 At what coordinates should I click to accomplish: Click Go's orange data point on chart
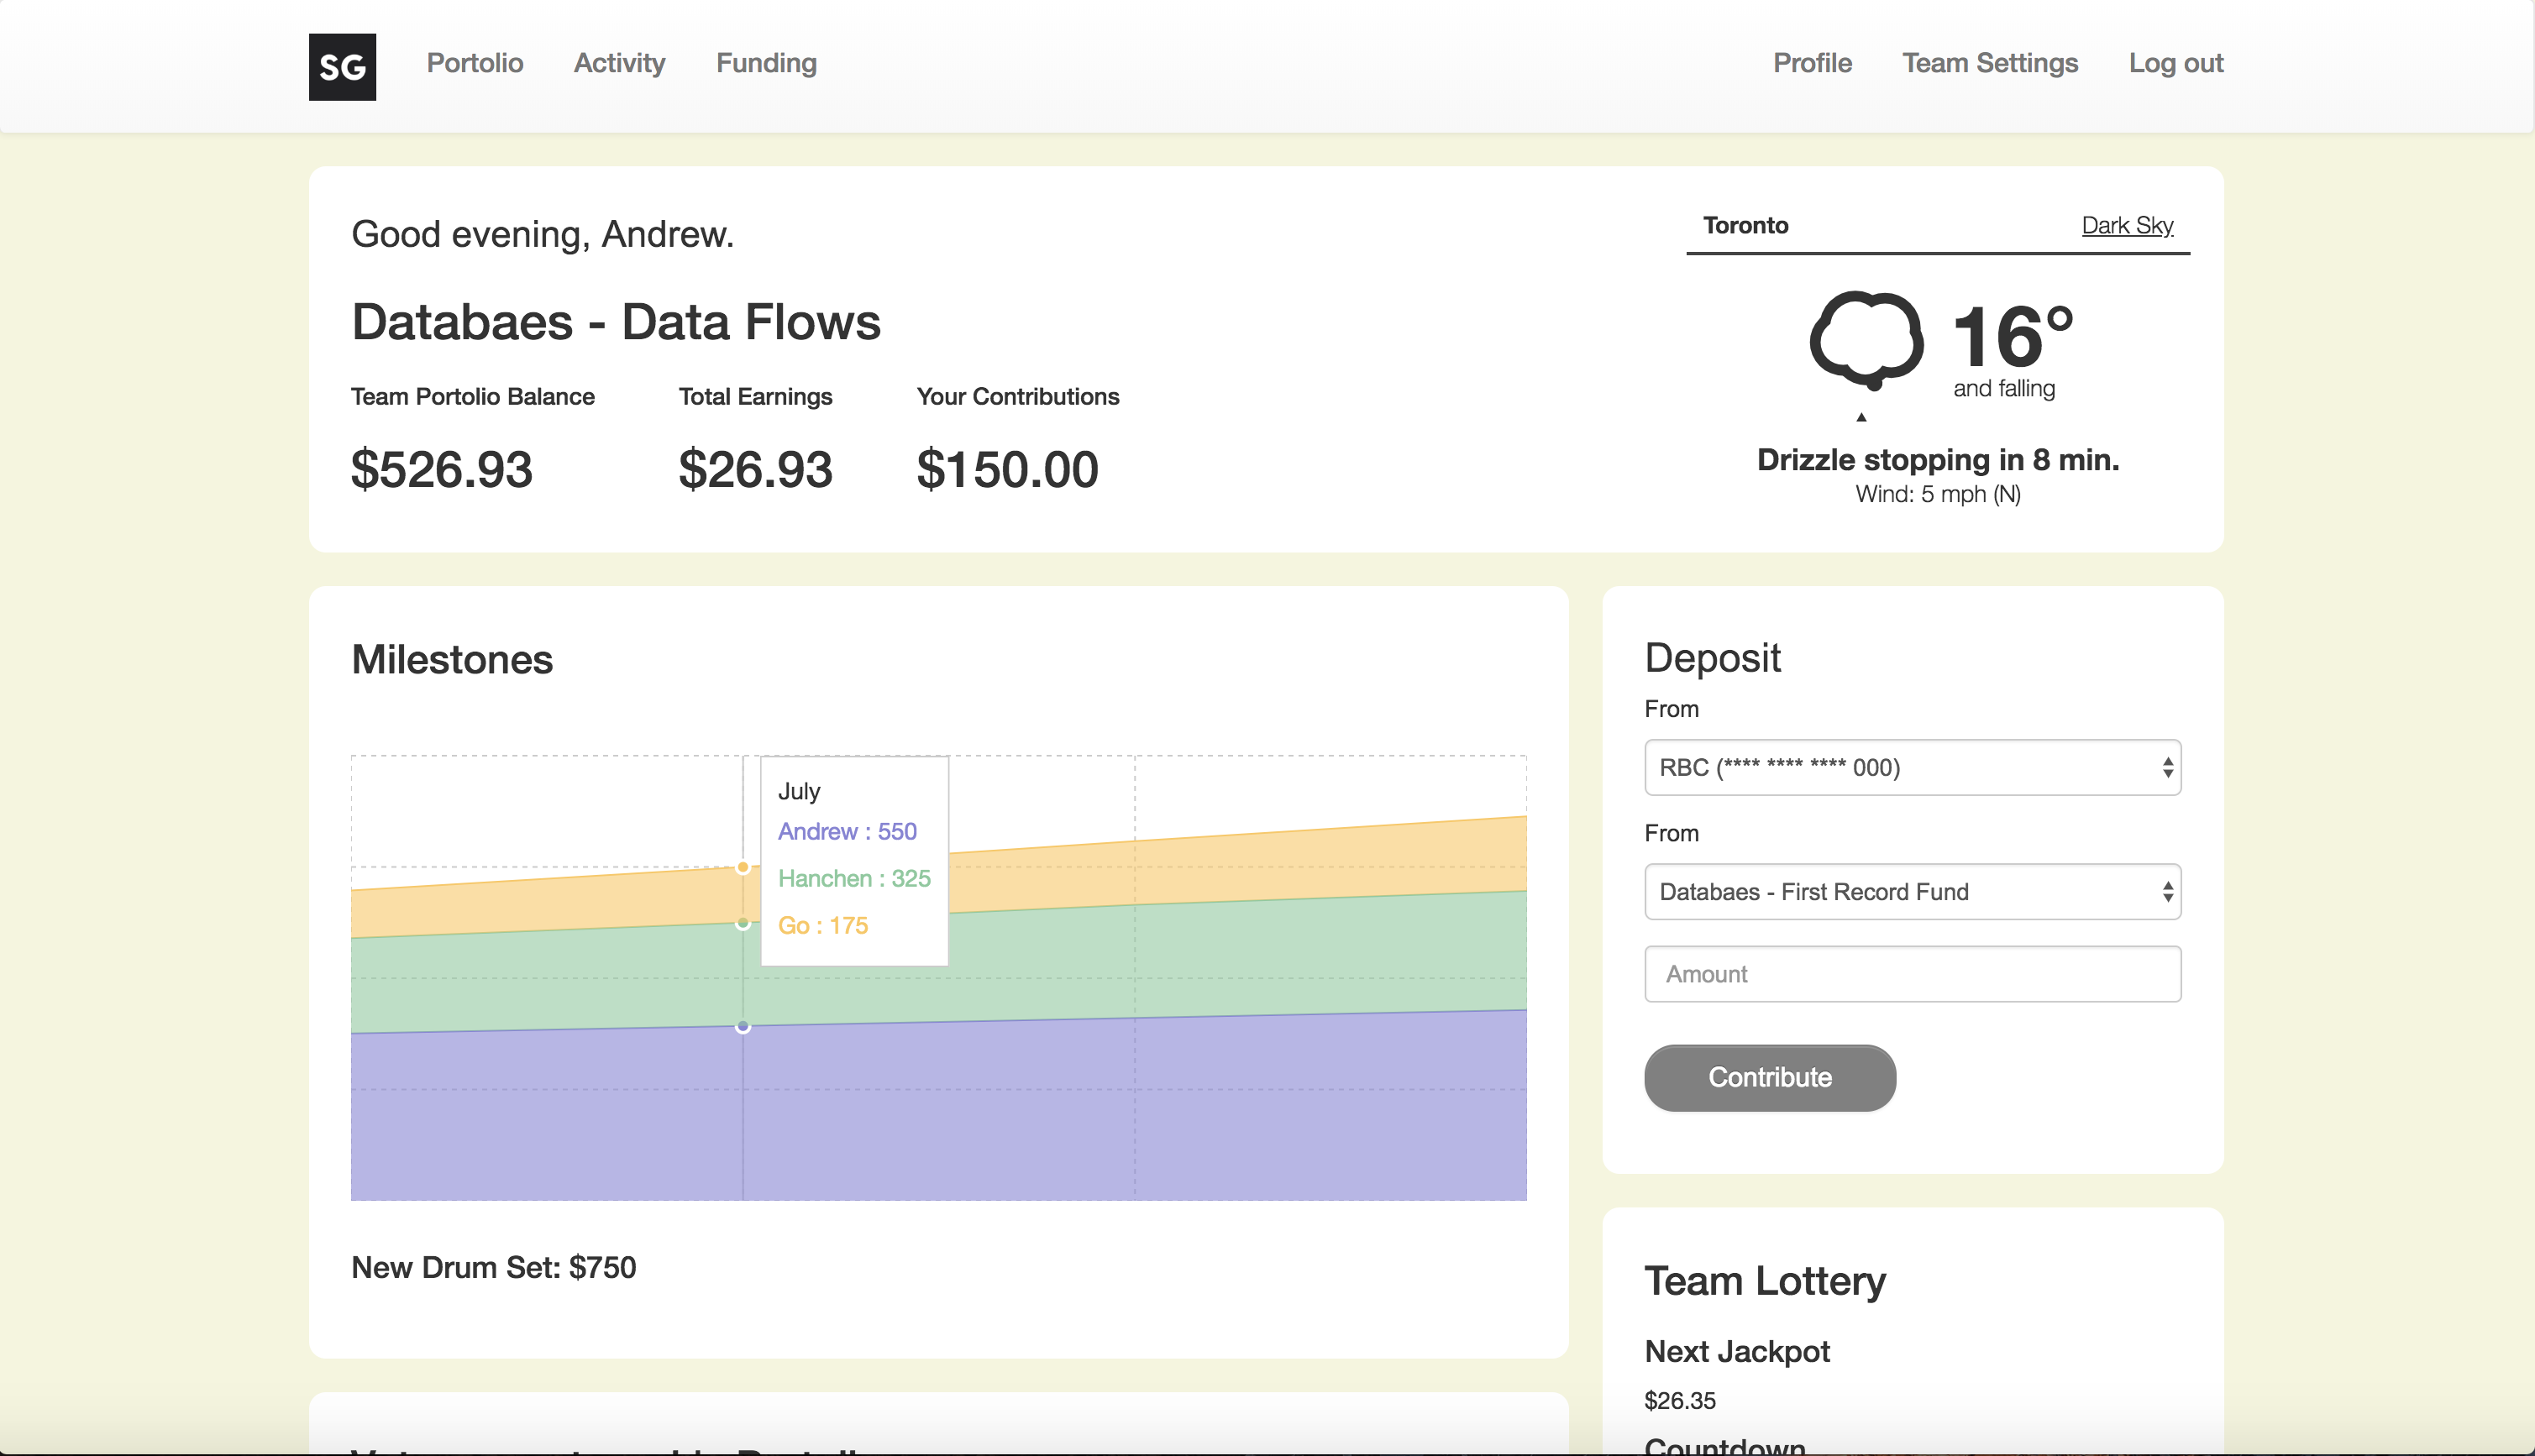743,867
